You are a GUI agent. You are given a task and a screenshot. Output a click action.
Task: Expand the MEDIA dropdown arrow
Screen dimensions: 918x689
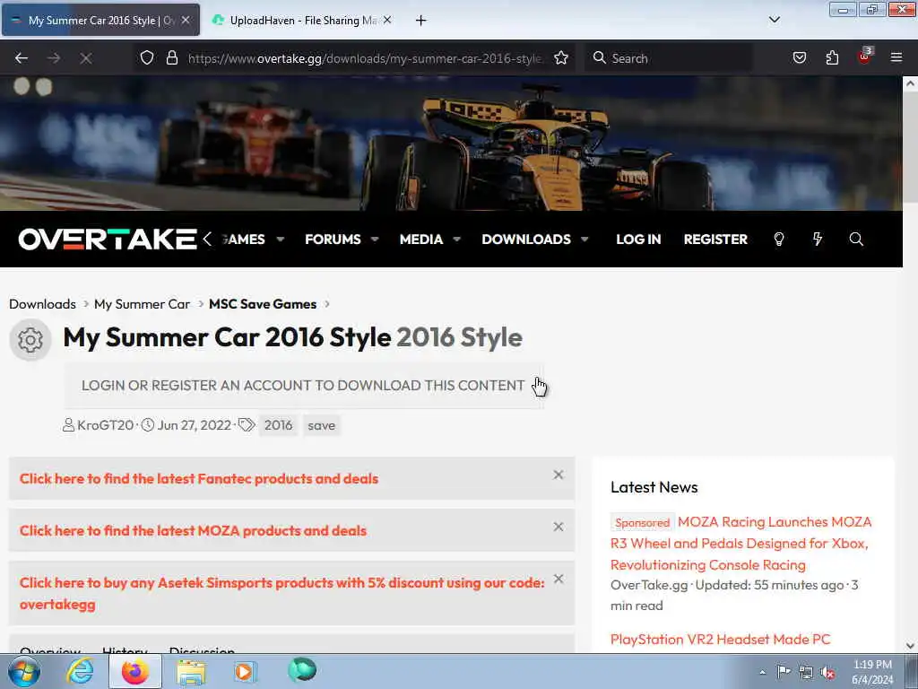click(457, 239)
